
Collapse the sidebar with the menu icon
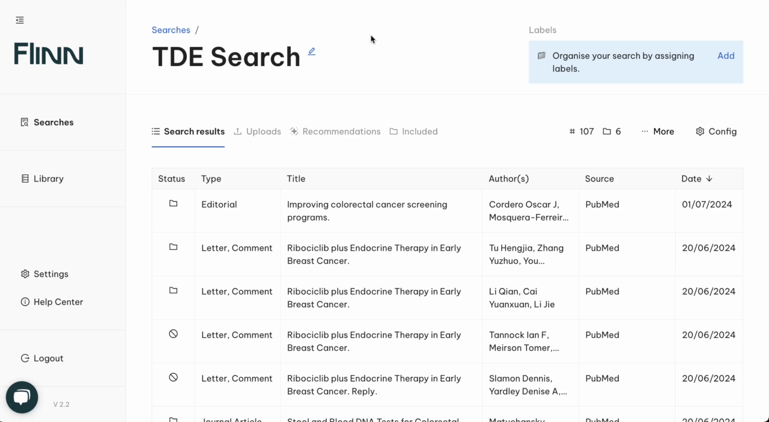[x=20, y=20]
